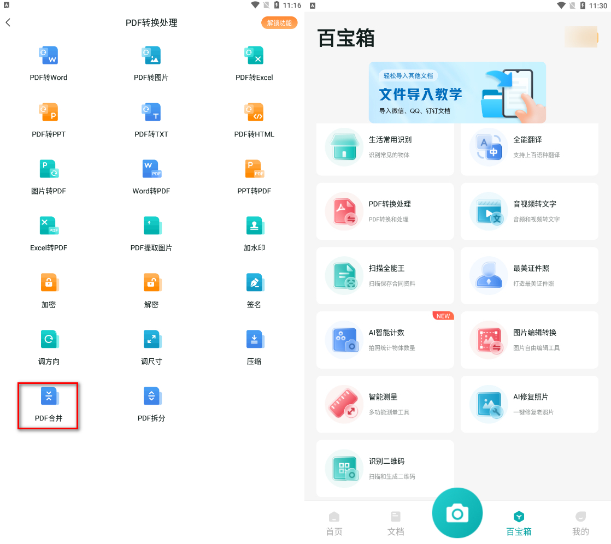Open the PDF拆分 split tool
This screenshot has width=611, height=544.
[x=151, y=405]
